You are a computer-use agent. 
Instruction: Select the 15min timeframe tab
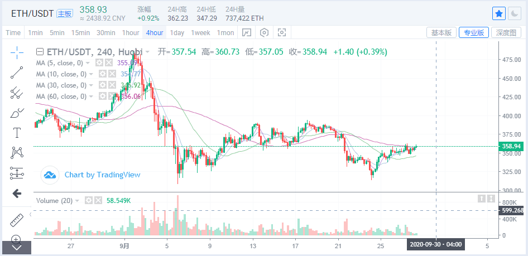point(81,32)
